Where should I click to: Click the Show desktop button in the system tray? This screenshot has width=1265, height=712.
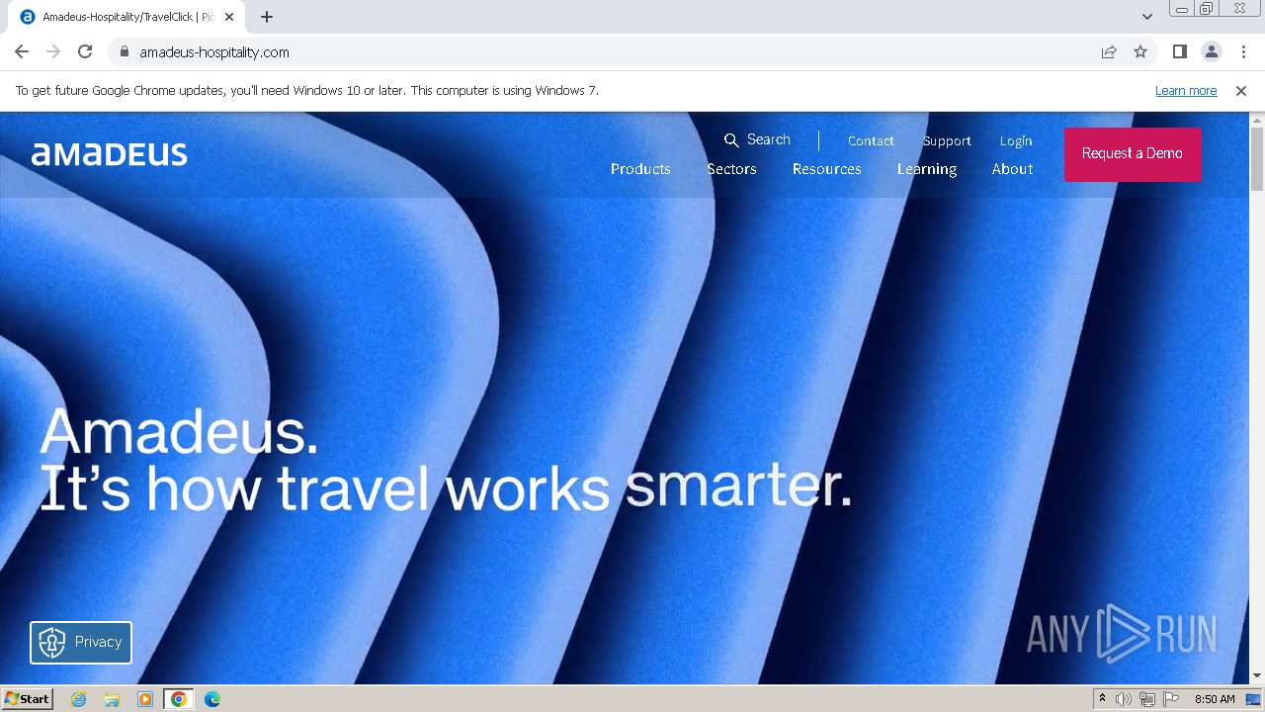click(1255, 699)
